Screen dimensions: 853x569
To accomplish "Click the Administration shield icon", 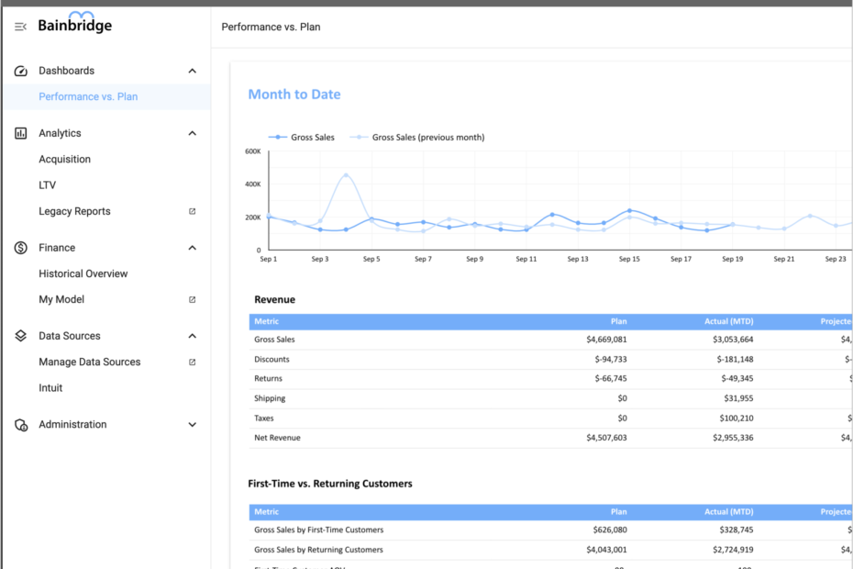I will pos(21,425).
